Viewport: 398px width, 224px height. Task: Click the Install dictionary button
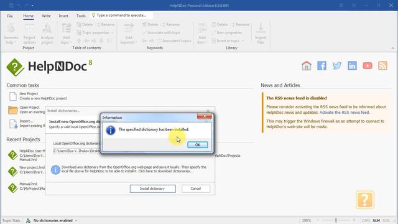point(152,189)
